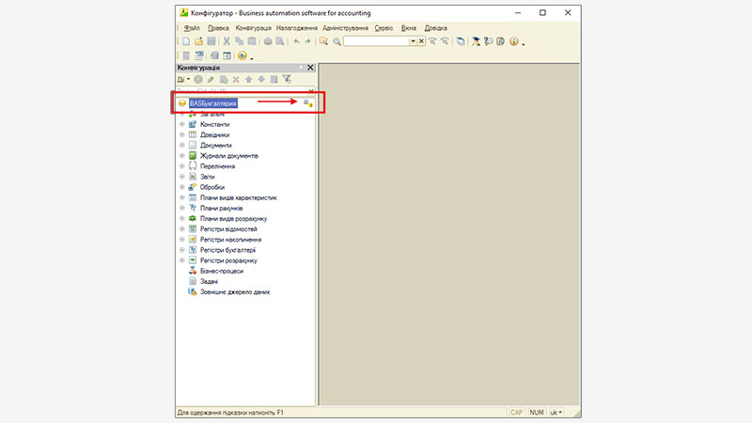Click the uk language indicator in status bar
The width and height of the screenshot is (752, 423).
(x=556, y=412)
